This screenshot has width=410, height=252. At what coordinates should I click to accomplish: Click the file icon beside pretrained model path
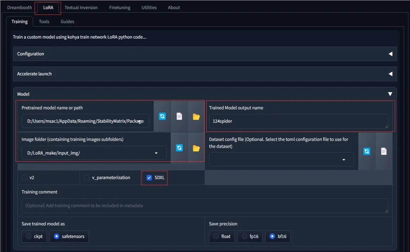pos(179,116)
